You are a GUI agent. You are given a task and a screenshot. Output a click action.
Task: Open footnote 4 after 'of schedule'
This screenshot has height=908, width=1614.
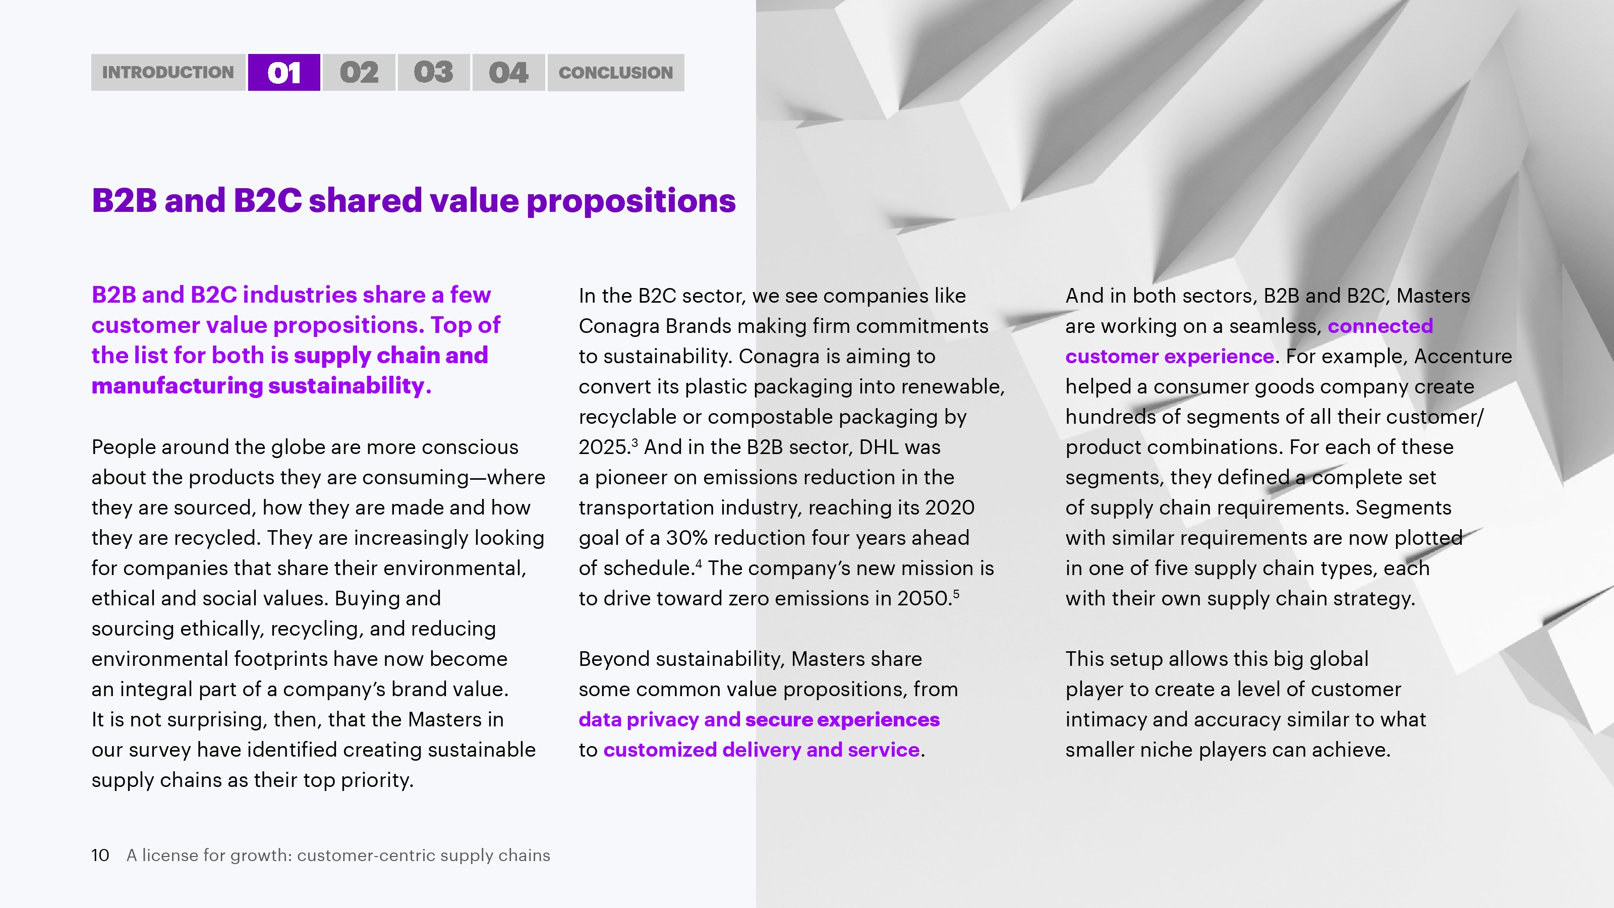(x=698, y=563)
